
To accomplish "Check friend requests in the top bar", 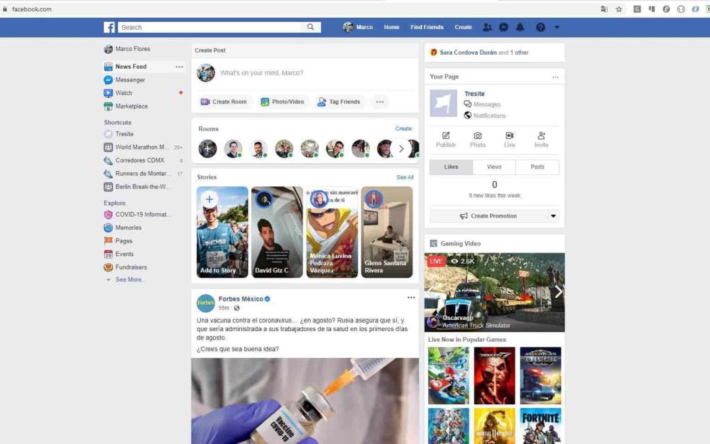I will click(486, 26).
